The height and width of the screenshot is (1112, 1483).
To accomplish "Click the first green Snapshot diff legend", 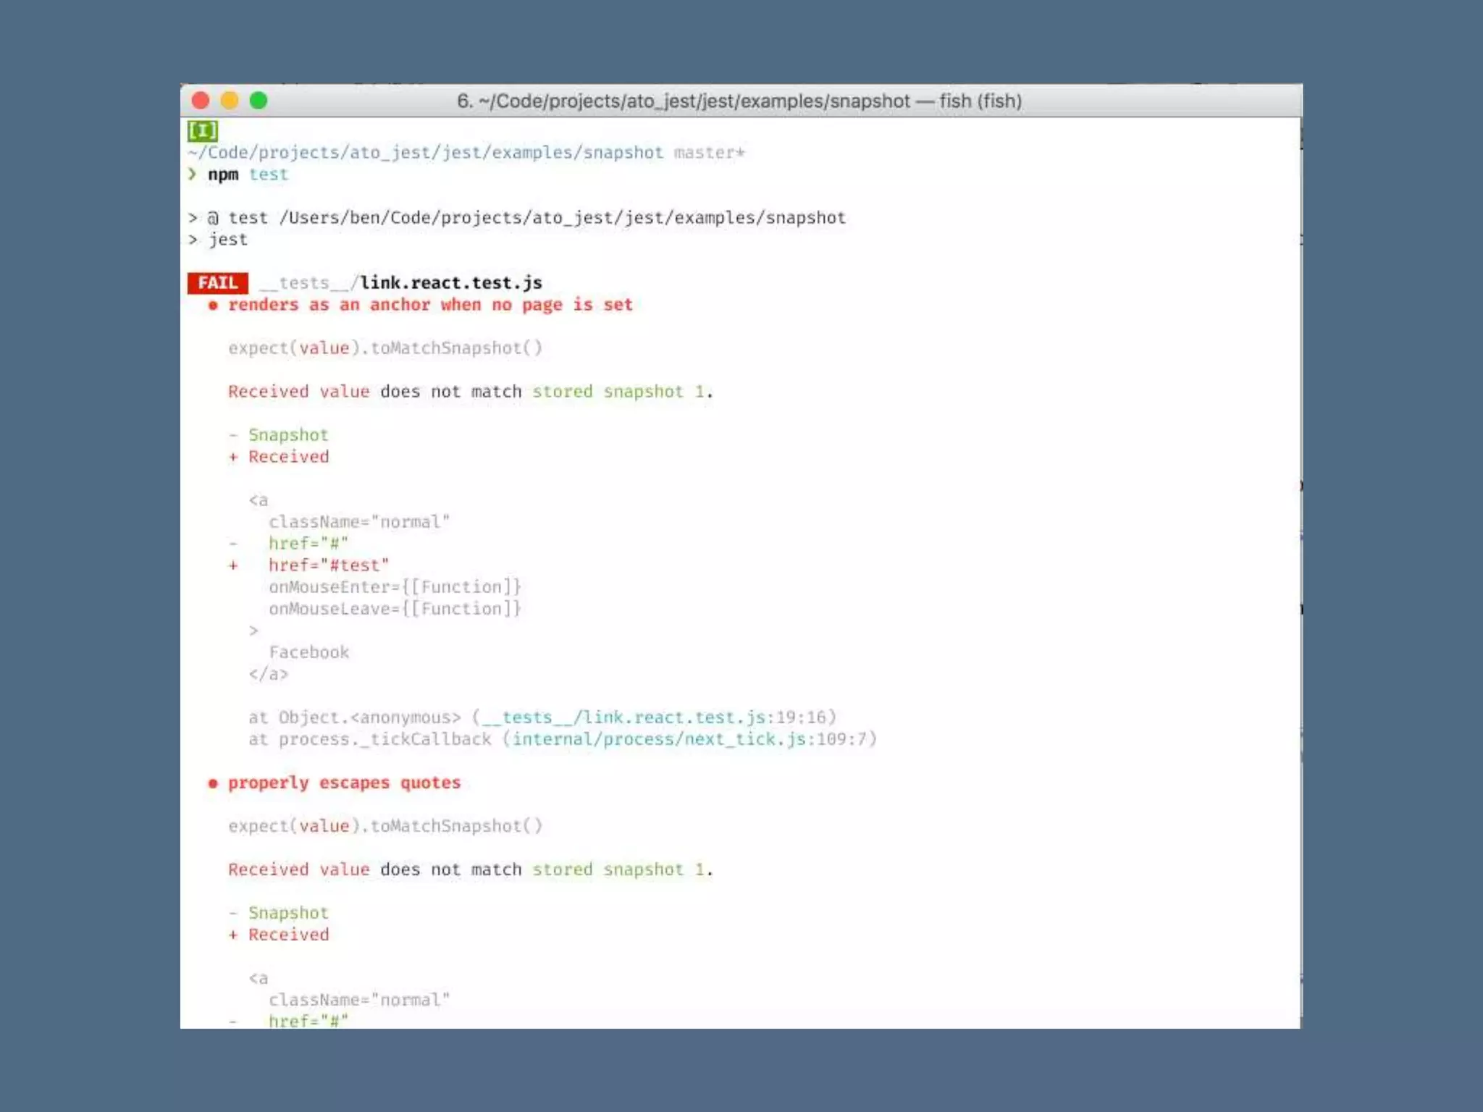I will pyautogui.click(x=288, y=435).
